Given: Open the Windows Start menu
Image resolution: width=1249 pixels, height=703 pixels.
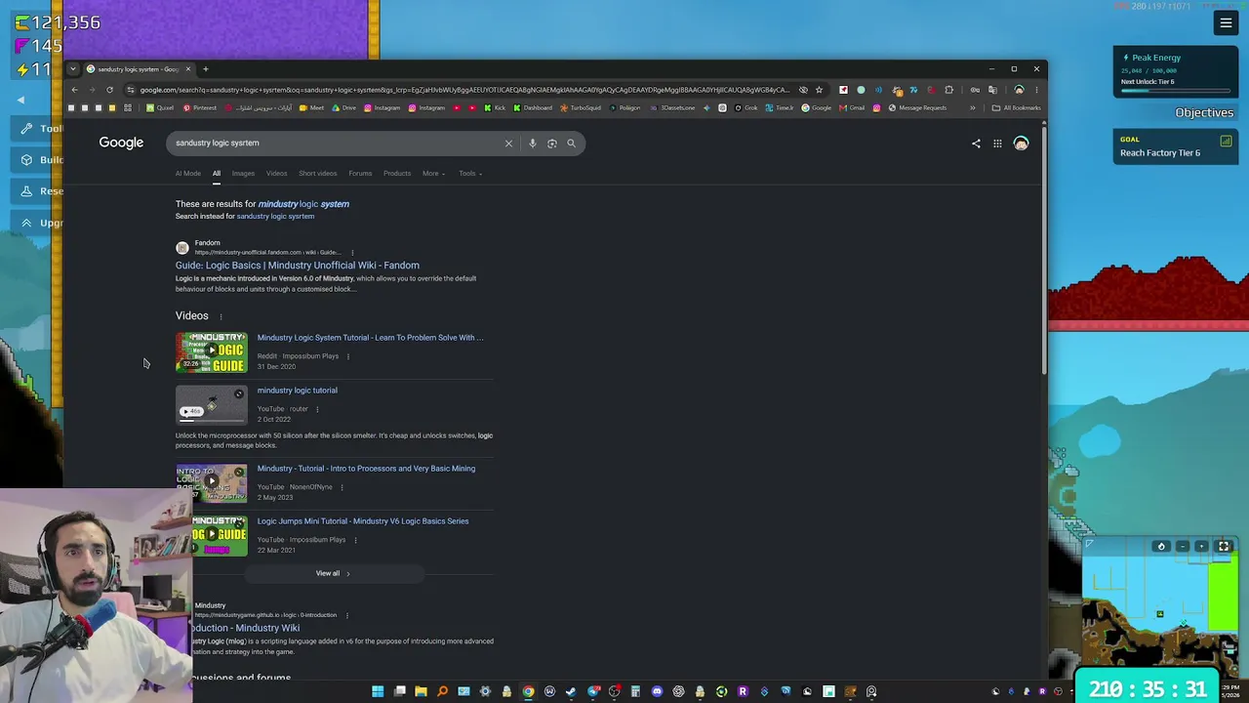Looking at the screenshot, I should coord(378,691).
